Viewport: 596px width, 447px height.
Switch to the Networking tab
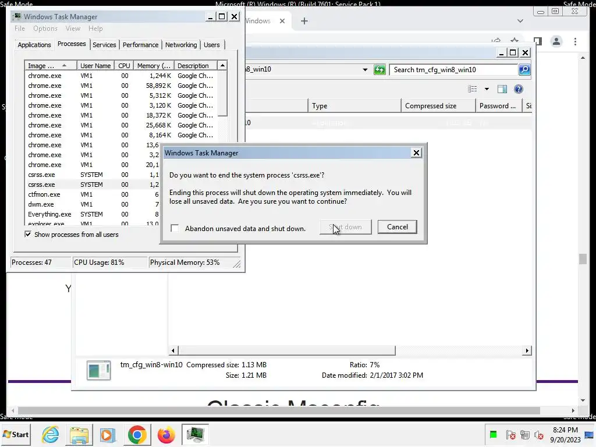coord(181,45)
